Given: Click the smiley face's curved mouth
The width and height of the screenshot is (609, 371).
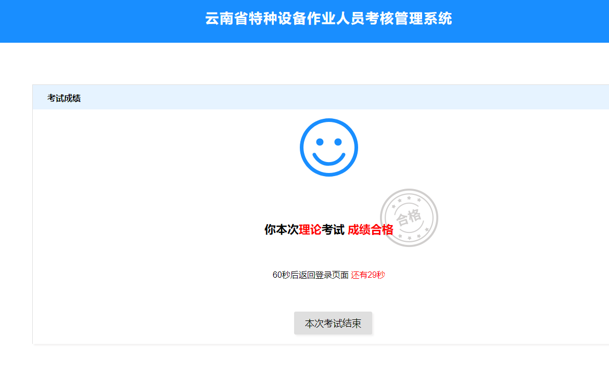Looking at the screenshot, I should pos(328,159).
